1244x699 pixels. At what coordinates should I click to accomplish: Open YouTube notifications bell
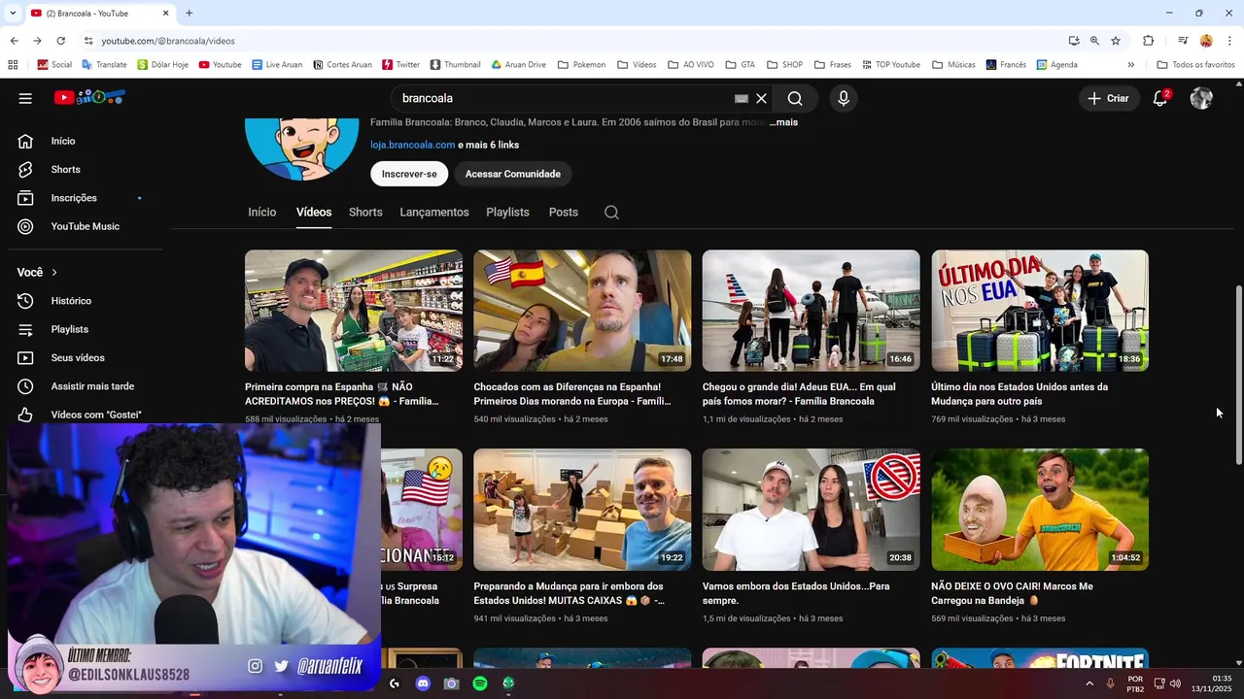click(1160, 98)
